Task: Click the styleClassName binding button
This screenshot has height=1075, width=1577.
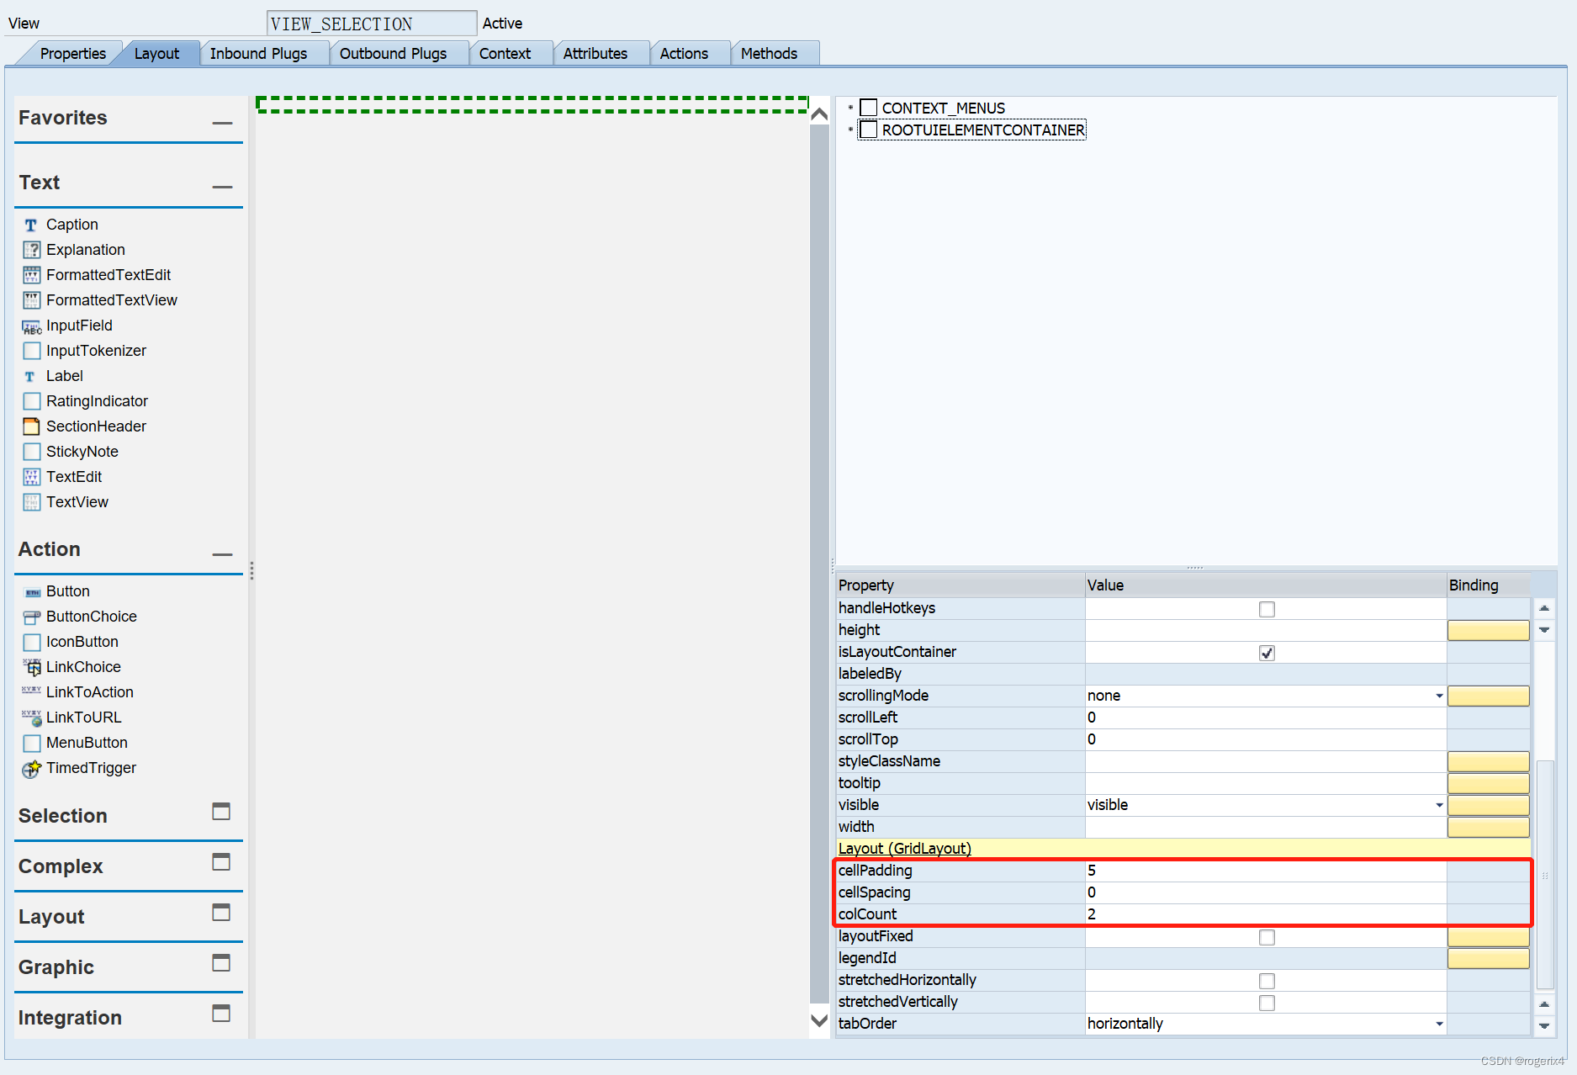Action: [1488, 761]
